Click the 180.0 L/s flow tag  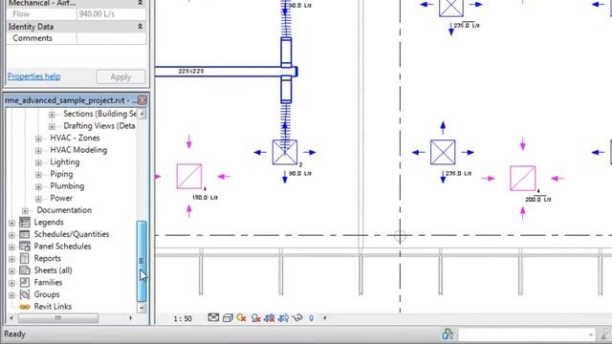205,198
